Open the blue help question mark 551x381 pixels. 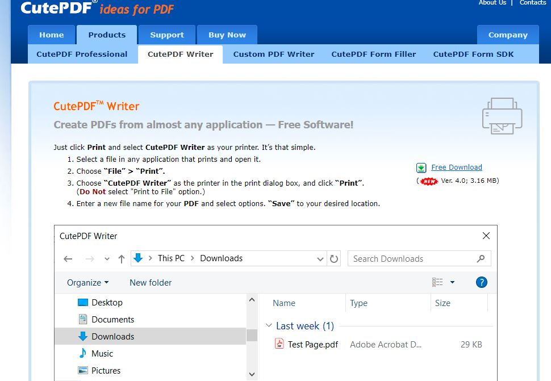(x=482, y=282)
